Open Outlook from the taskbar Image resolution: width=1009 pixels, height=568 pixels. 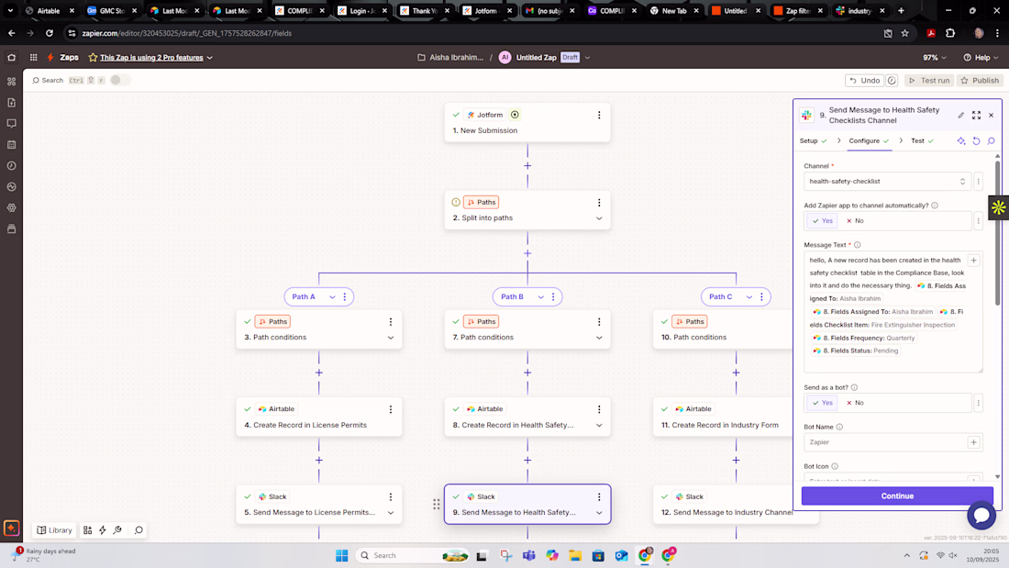coord(621,555)
